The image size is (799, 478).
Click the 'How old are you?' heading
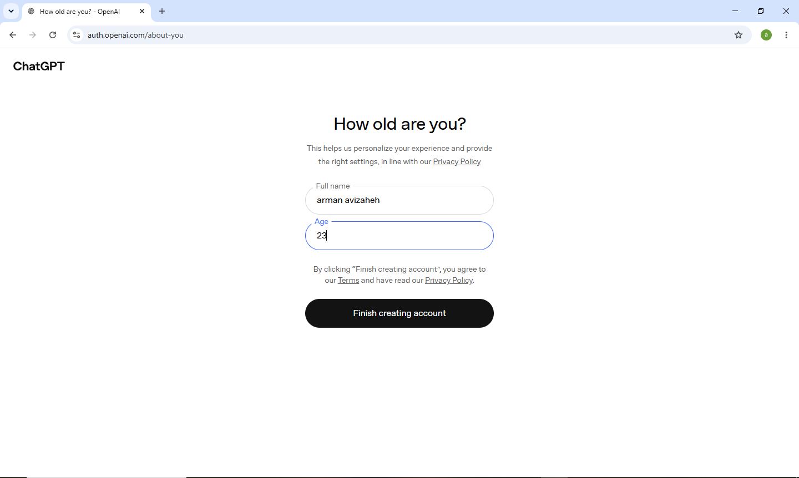tap(399, 124)
